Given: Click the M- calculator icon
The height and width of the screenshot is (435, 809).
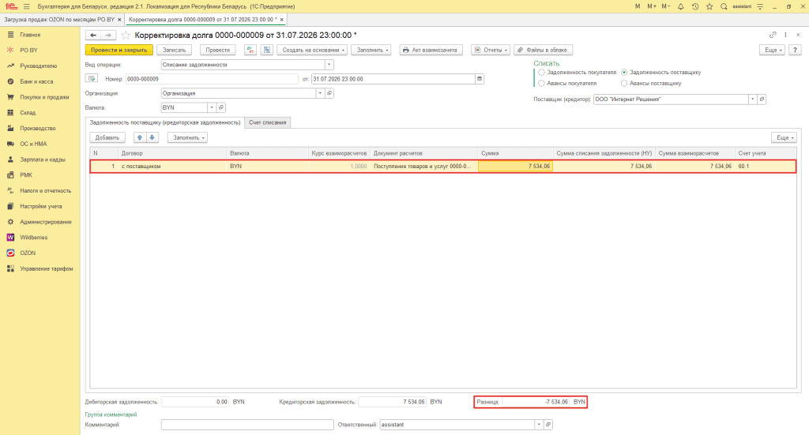Looking at the screenshot, I should [x=666, y=6].
